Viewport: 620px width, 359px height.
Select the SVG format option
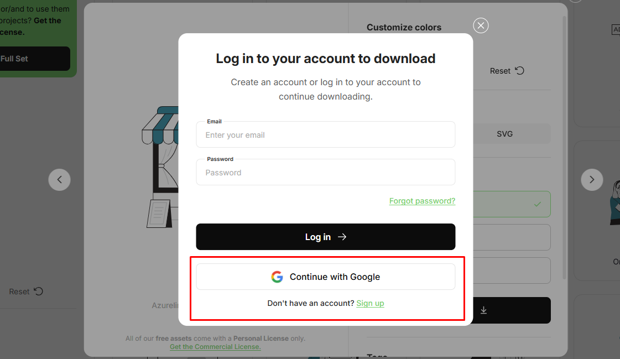pyautogui.click(x=504, y=133)
